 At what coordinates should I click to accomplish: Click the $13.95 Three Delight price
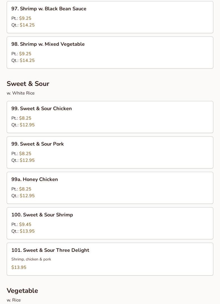[x=19, y=267]
